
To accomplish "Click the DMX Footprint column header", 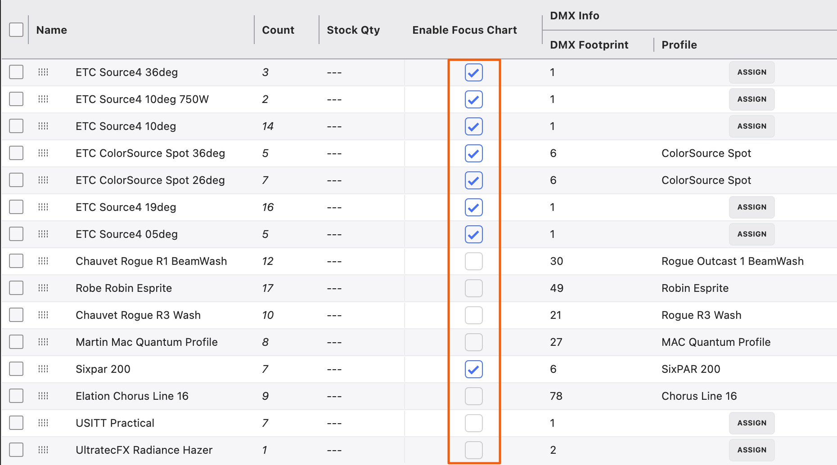I will [x=589, y=45].
